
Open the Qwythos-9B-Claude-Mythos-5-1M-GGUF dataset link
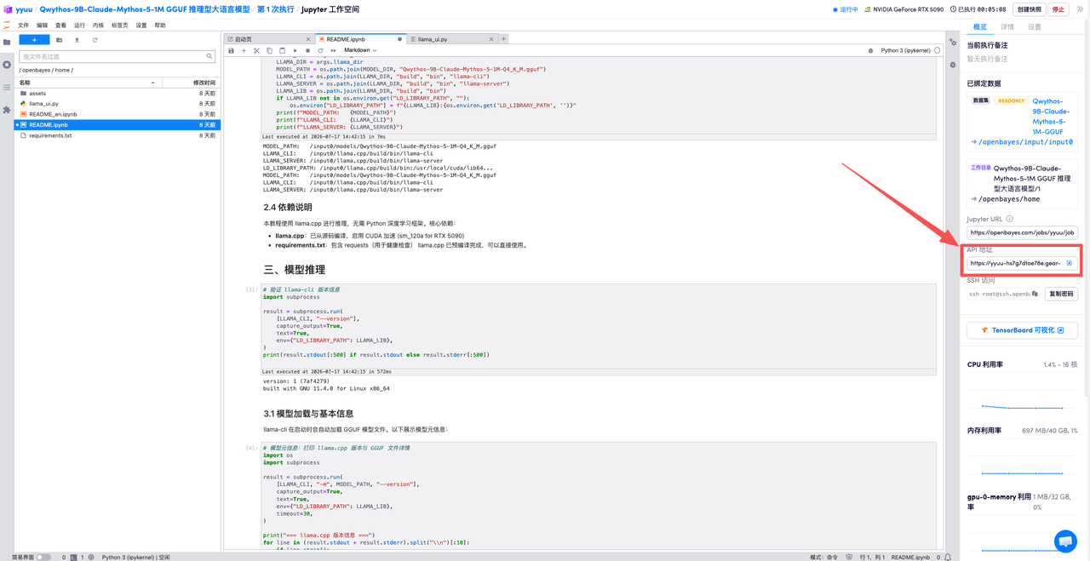(1052, 117)
